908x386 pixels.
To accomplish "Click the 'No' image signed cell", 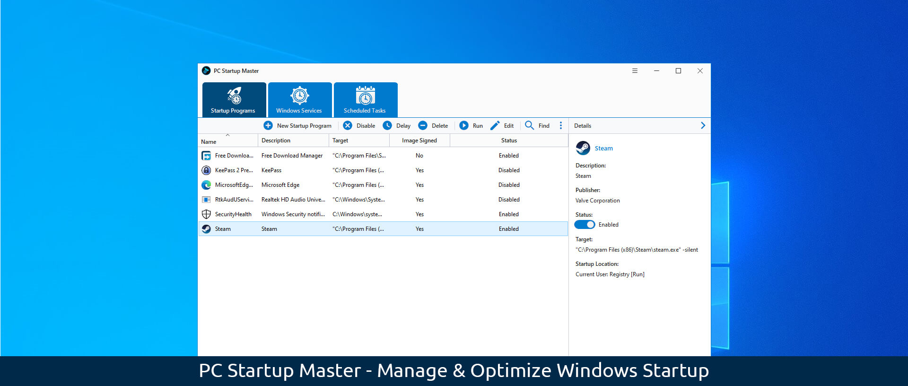I will tap(419, 156).
